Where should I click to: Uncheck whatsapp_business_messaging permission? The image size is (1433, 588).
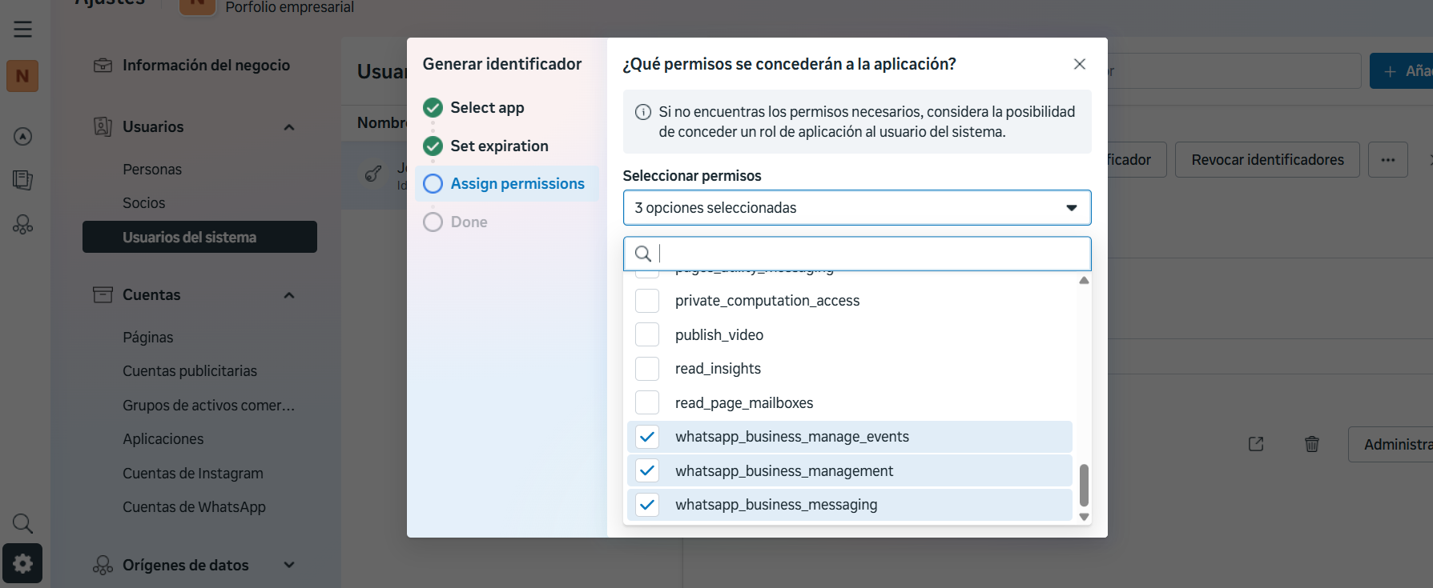[x=647, y=505]
